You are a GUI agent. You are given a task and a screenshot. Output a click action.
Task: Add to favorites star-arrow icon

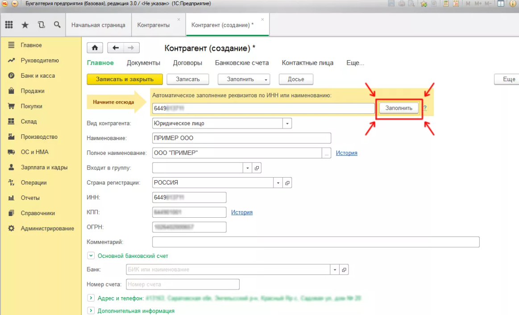point(424,4)
